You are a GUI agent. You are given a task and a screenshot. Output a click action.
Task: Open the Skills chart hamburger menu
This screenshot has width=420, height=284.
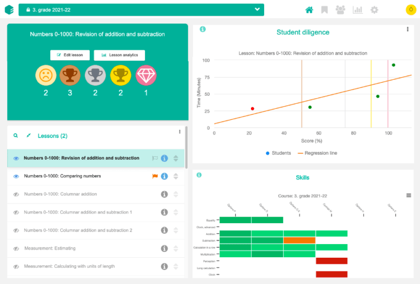pyautogui.click(x=409, y=195)
